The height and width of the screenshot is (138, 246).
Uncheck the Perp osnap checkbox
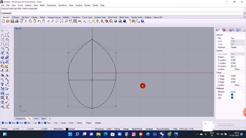(45, 123)
